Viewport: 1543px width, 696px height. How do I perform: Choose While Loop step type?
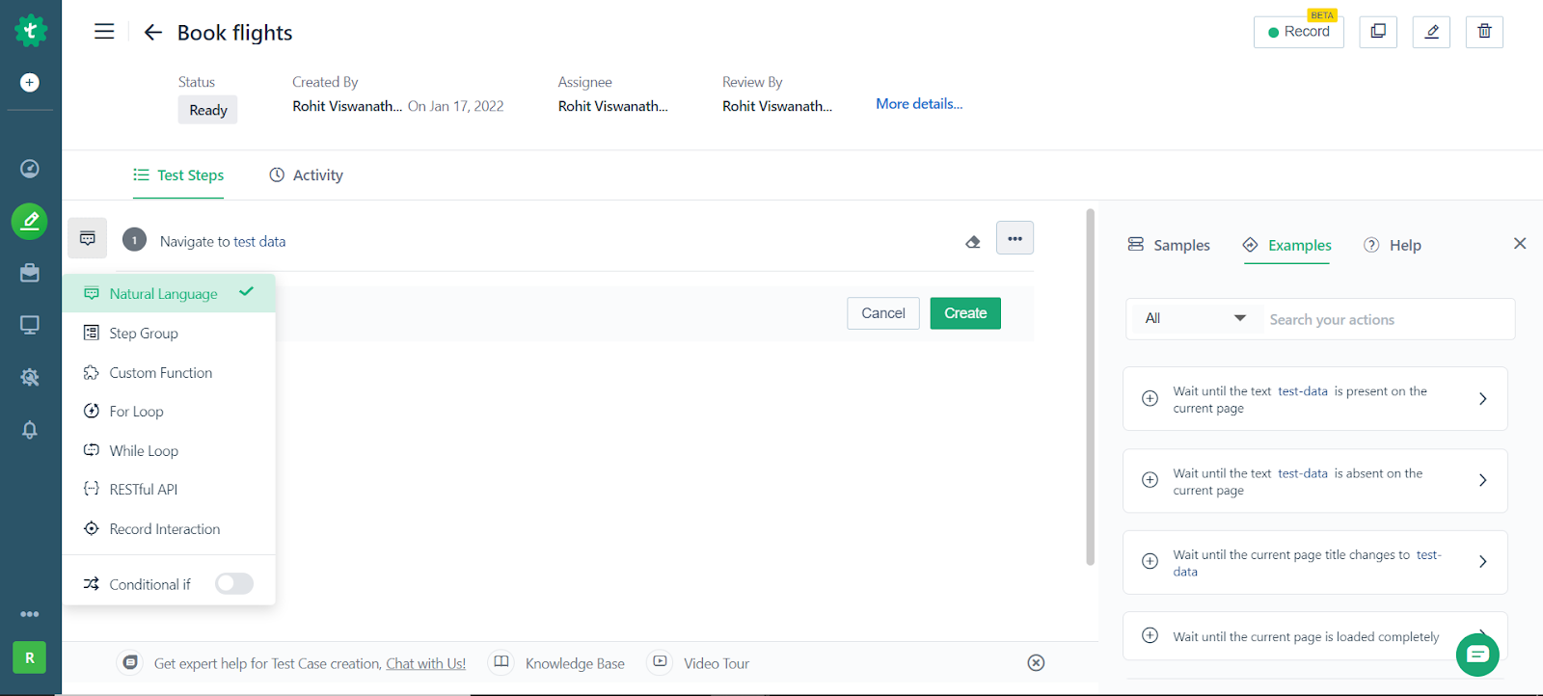click(x=169, y=451)
